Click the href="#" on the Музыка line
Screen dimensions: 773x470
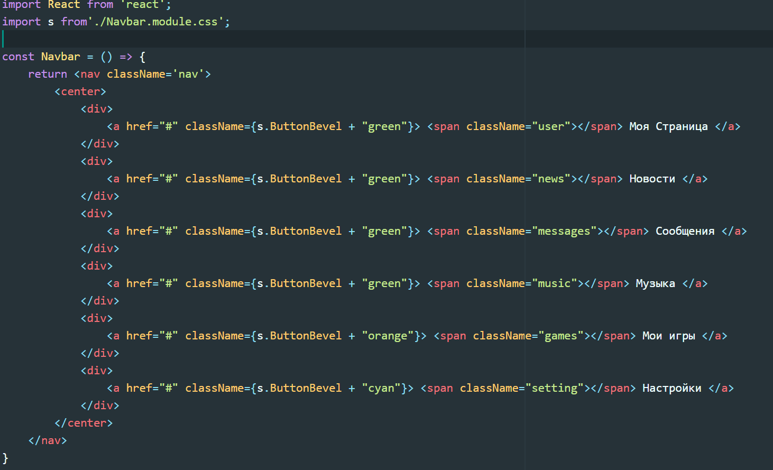click(x=152, y=283)
